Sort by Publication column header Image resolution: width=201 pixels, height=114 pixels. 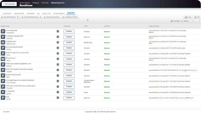[154, 26]
